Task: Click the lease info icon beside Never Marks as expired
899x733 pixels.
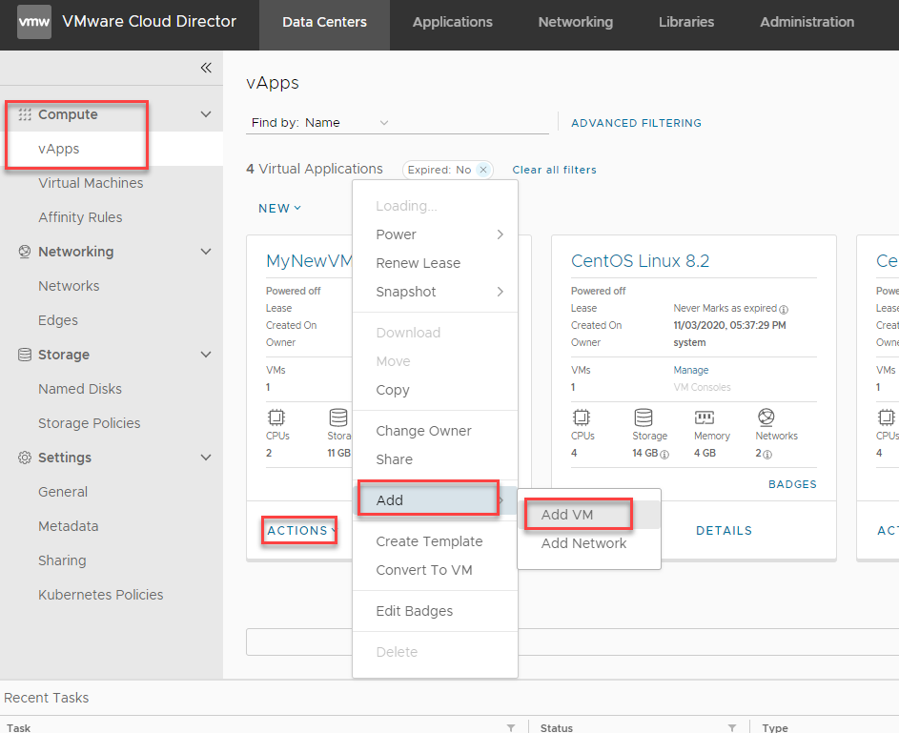Action: [x=784, y=310]
